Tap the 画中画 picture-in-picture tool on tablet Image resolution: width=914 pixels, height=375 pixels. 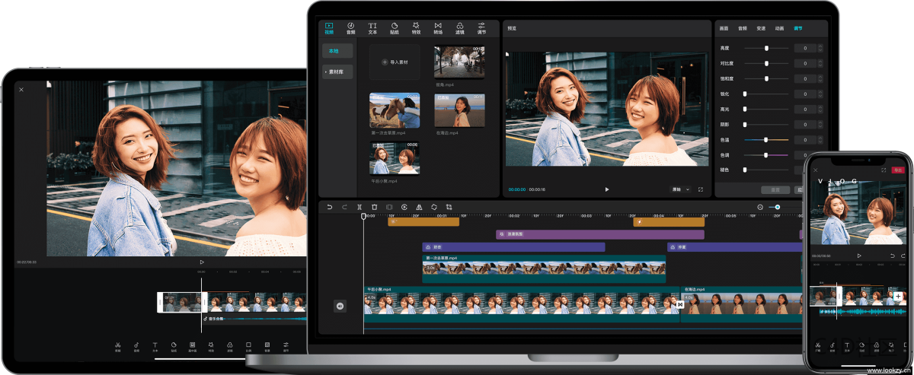[193, 348]
